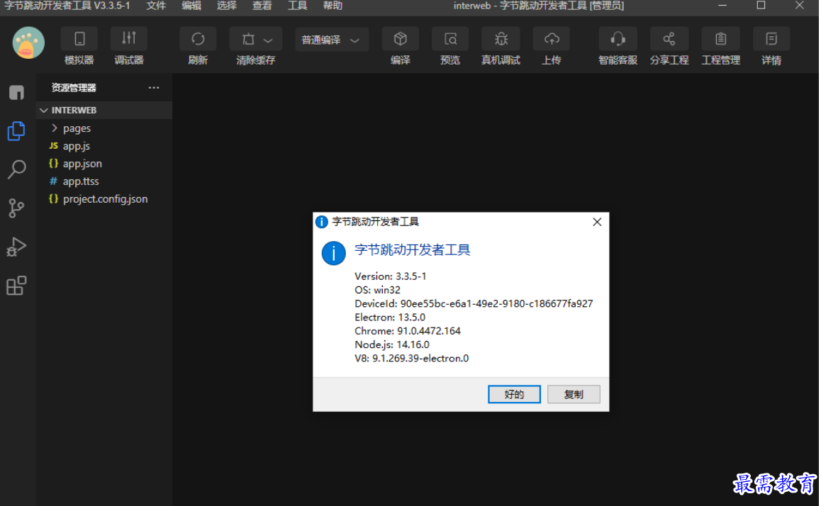Expand the pages folder
Screen dimensions: 821x506
104,128
